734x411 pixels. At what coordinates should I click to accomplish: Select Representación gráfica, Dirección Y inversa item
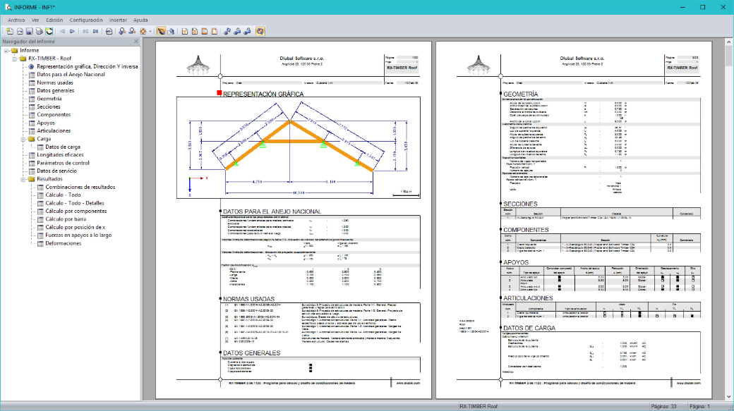87,66
